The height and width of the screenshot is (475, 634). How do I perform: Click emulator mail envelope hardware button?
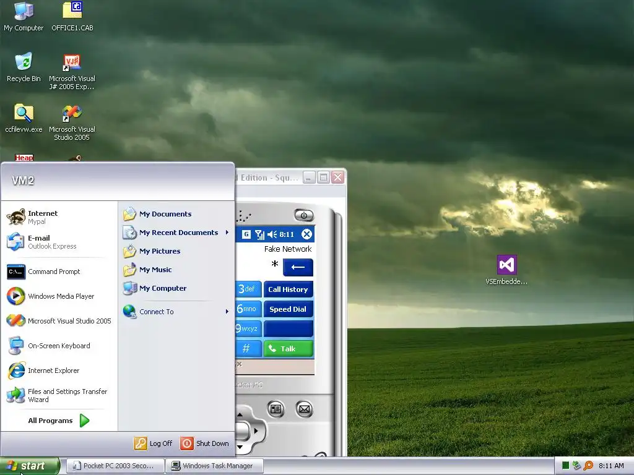304,409
